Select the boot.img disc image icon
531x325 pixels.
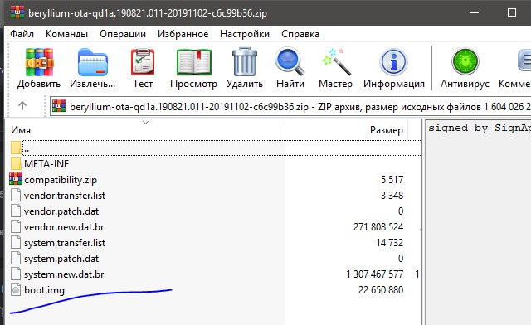16,290
